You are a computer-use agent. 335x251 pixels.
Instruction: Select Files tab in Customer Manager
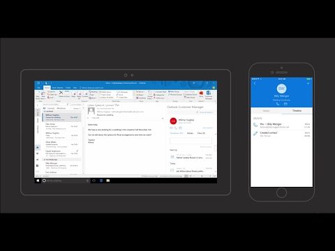(x=201, y=133)
